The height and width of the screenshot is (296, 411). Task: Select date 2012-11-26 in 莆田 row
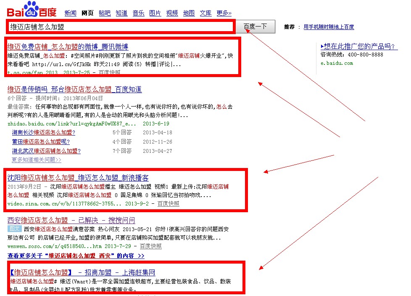pyautogui.click(x=158, y=142)
